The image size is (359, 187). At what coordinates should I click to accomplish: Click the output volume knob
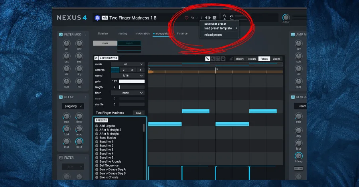click(x=286, y=18)
